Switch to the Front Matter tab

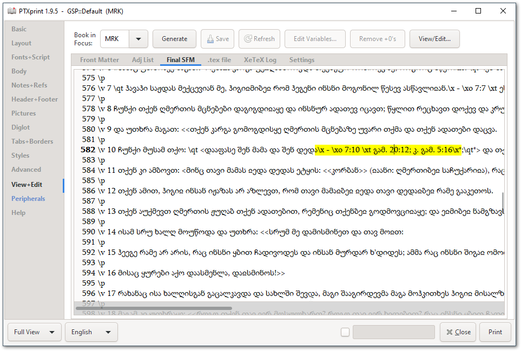click(100, 60)
